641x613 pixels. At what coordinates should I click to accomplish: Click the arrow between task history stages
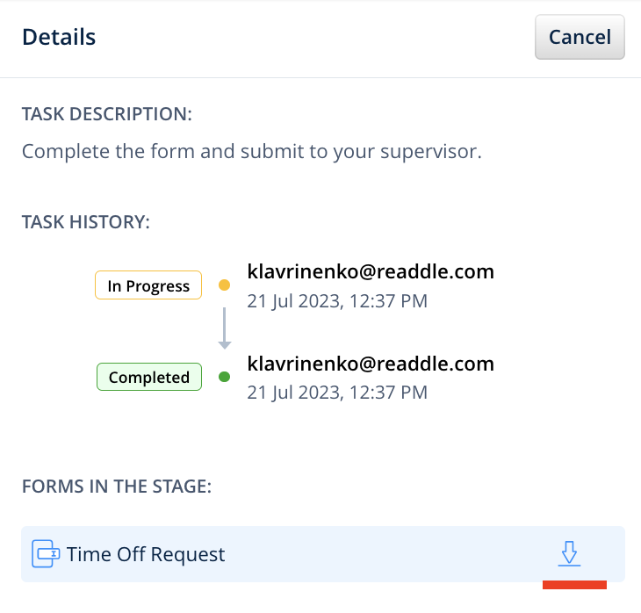(x=224, y=329)
